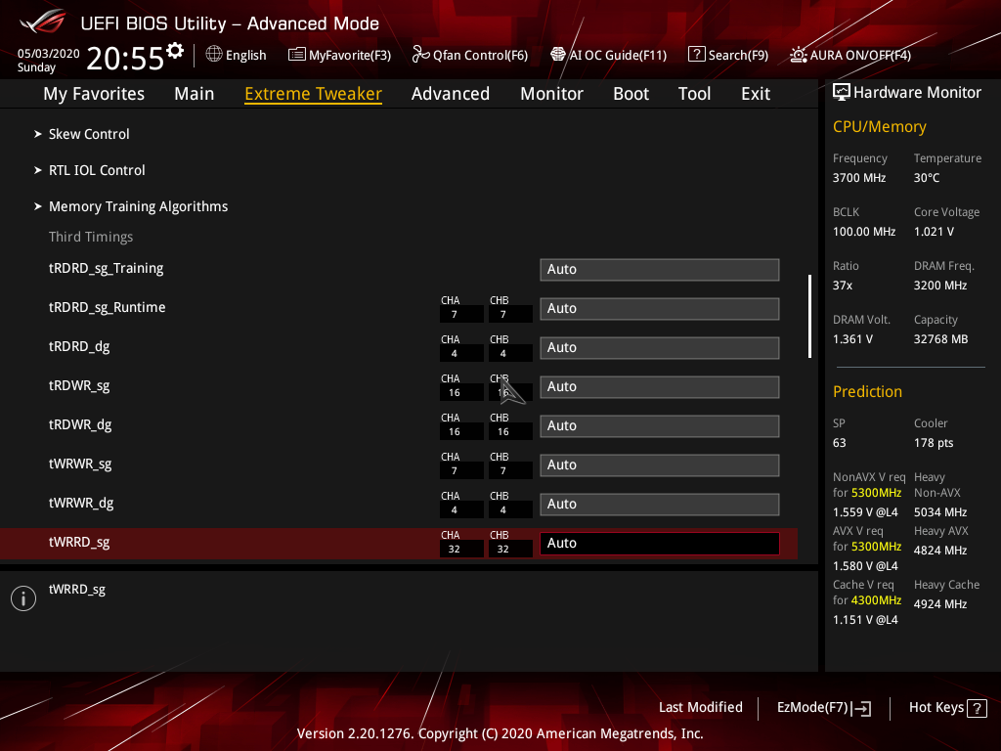The image size is (1001, 751).
Task: Click the EzMode exit arrow icon
Action: [861, 708]
